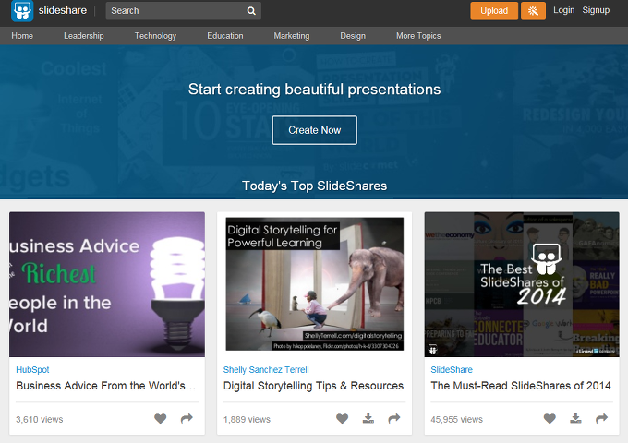Click the Signup link

click(x=596, y=10)
